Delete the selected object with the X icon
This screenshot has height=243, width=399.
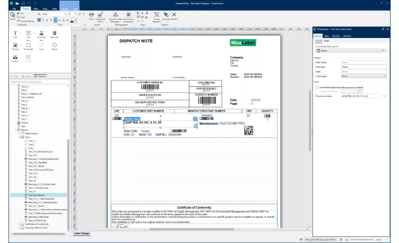174,16
